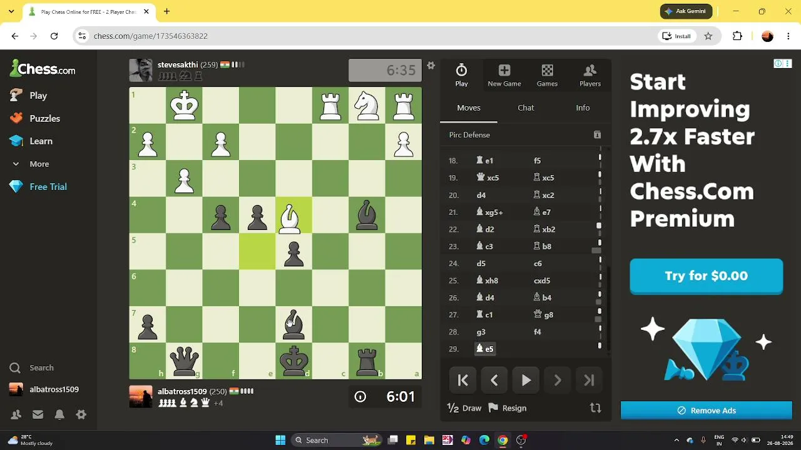Click the clock icon beside 6:01 timer
Screen dimensions: 801x450
[360, 397]
